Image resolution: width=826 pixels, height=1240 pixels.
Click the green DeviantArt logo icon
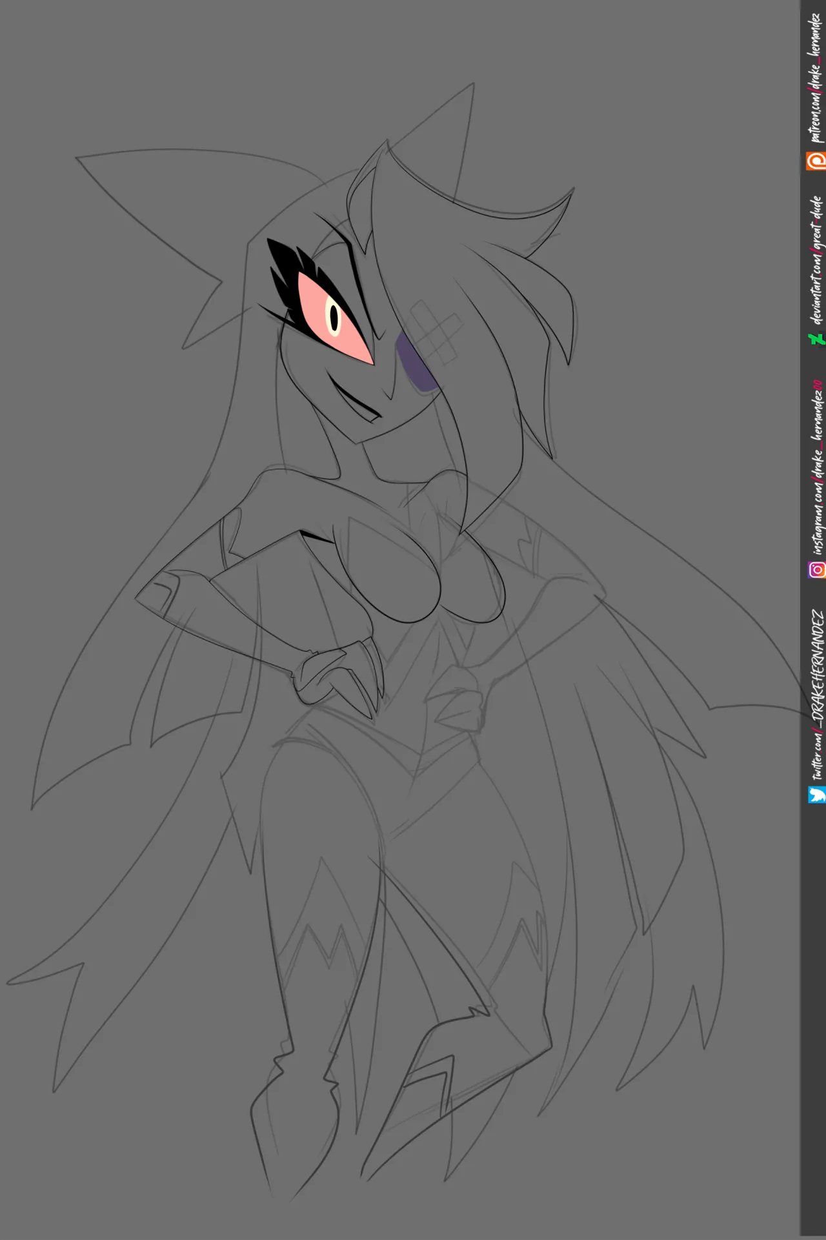[x=817, y=339]
